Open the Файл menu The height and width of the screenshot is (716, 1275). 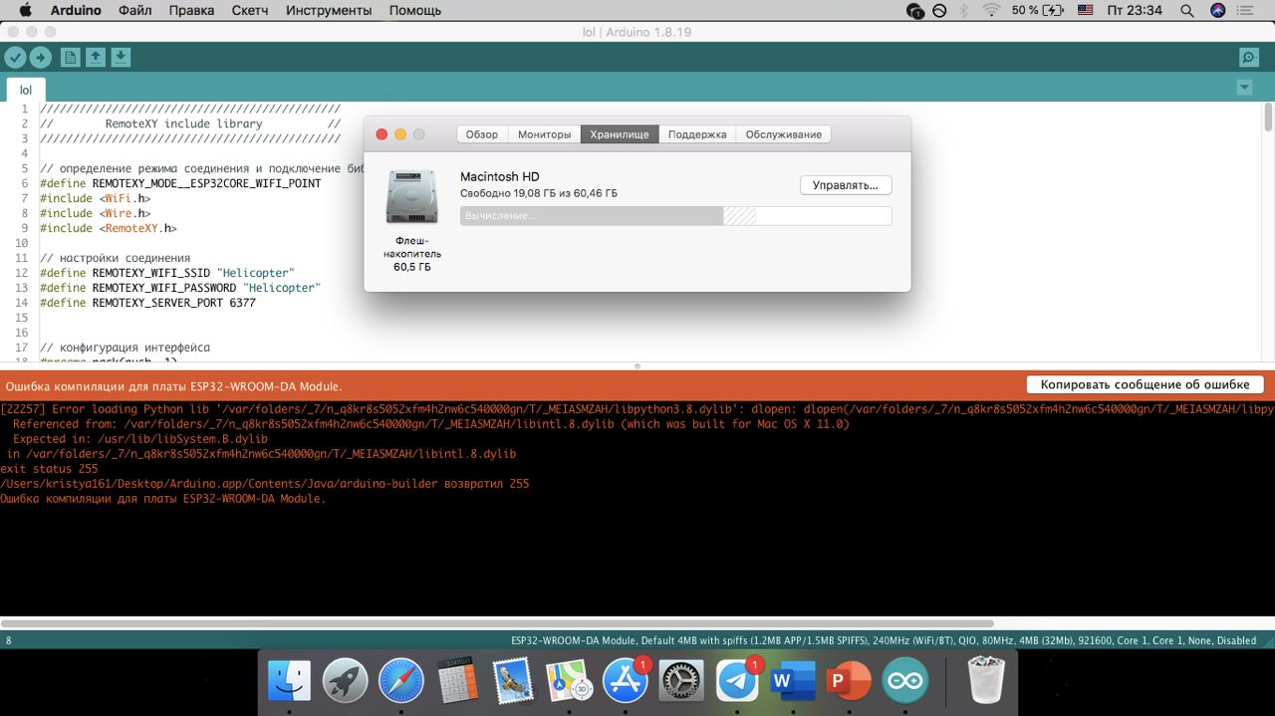[x=134, y=10]
